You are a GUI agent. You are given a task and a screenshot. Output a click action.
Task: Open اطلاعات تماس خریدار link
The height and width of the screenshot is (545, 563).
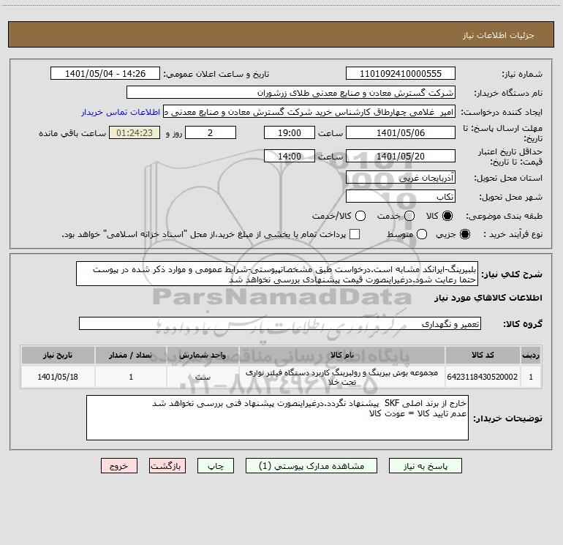121,112
